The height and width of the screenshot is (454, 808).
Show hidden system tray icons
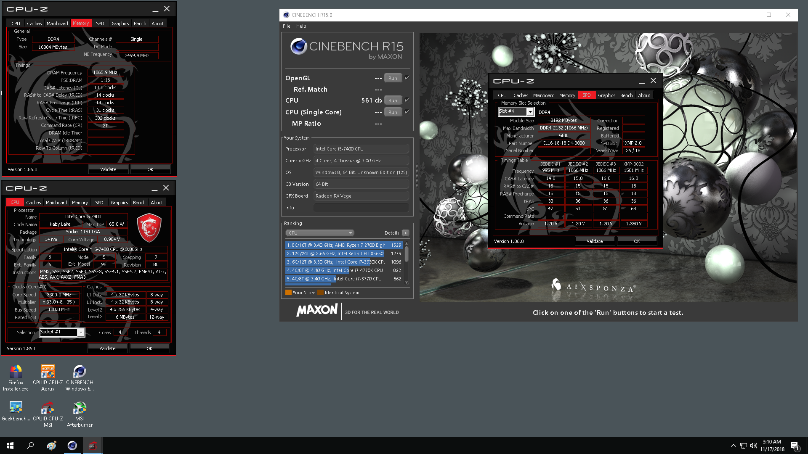733,446
